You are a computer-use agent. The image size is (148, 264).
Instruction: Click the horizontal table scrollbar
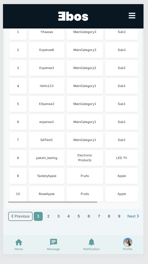pyautogui.click(x=52, y=202)
